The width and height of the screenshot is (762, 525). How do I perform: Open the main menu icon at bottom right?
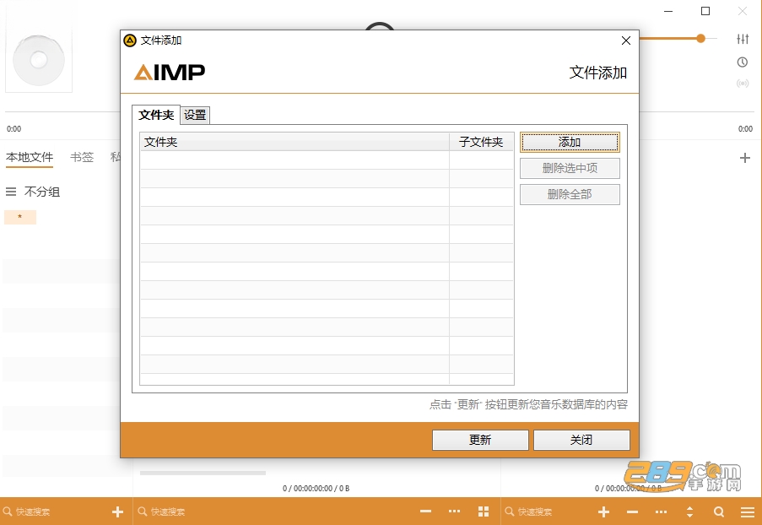click(x=748, y=511)
